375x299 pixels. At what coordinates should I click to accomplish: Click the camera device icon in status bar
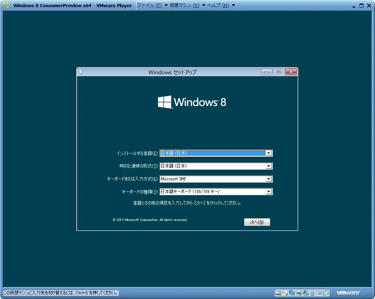(319, 293)
